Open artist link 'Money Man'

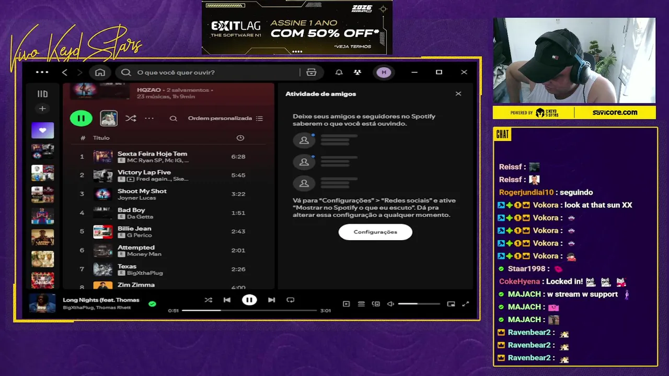coord(144,254)
